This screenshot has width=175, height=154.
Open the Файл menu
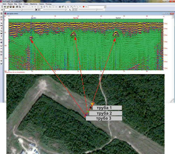(5, 4)
